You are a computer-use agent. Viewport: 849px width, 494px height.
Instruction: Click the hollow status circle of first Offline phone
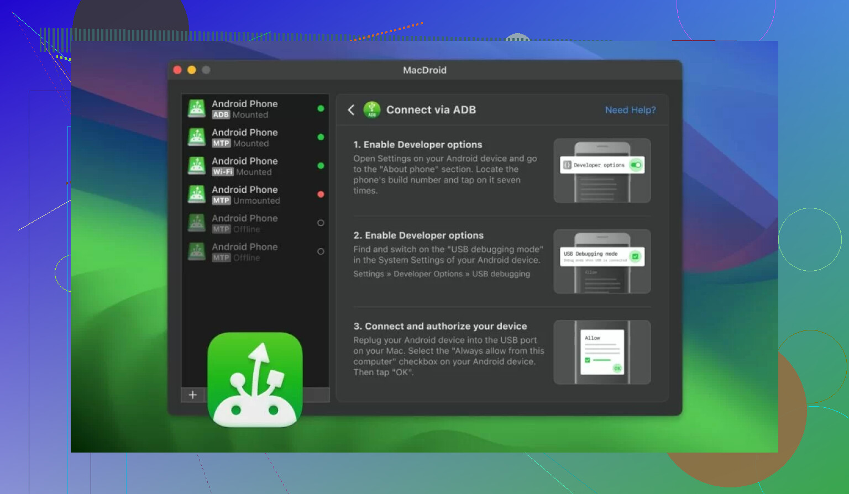321,223
